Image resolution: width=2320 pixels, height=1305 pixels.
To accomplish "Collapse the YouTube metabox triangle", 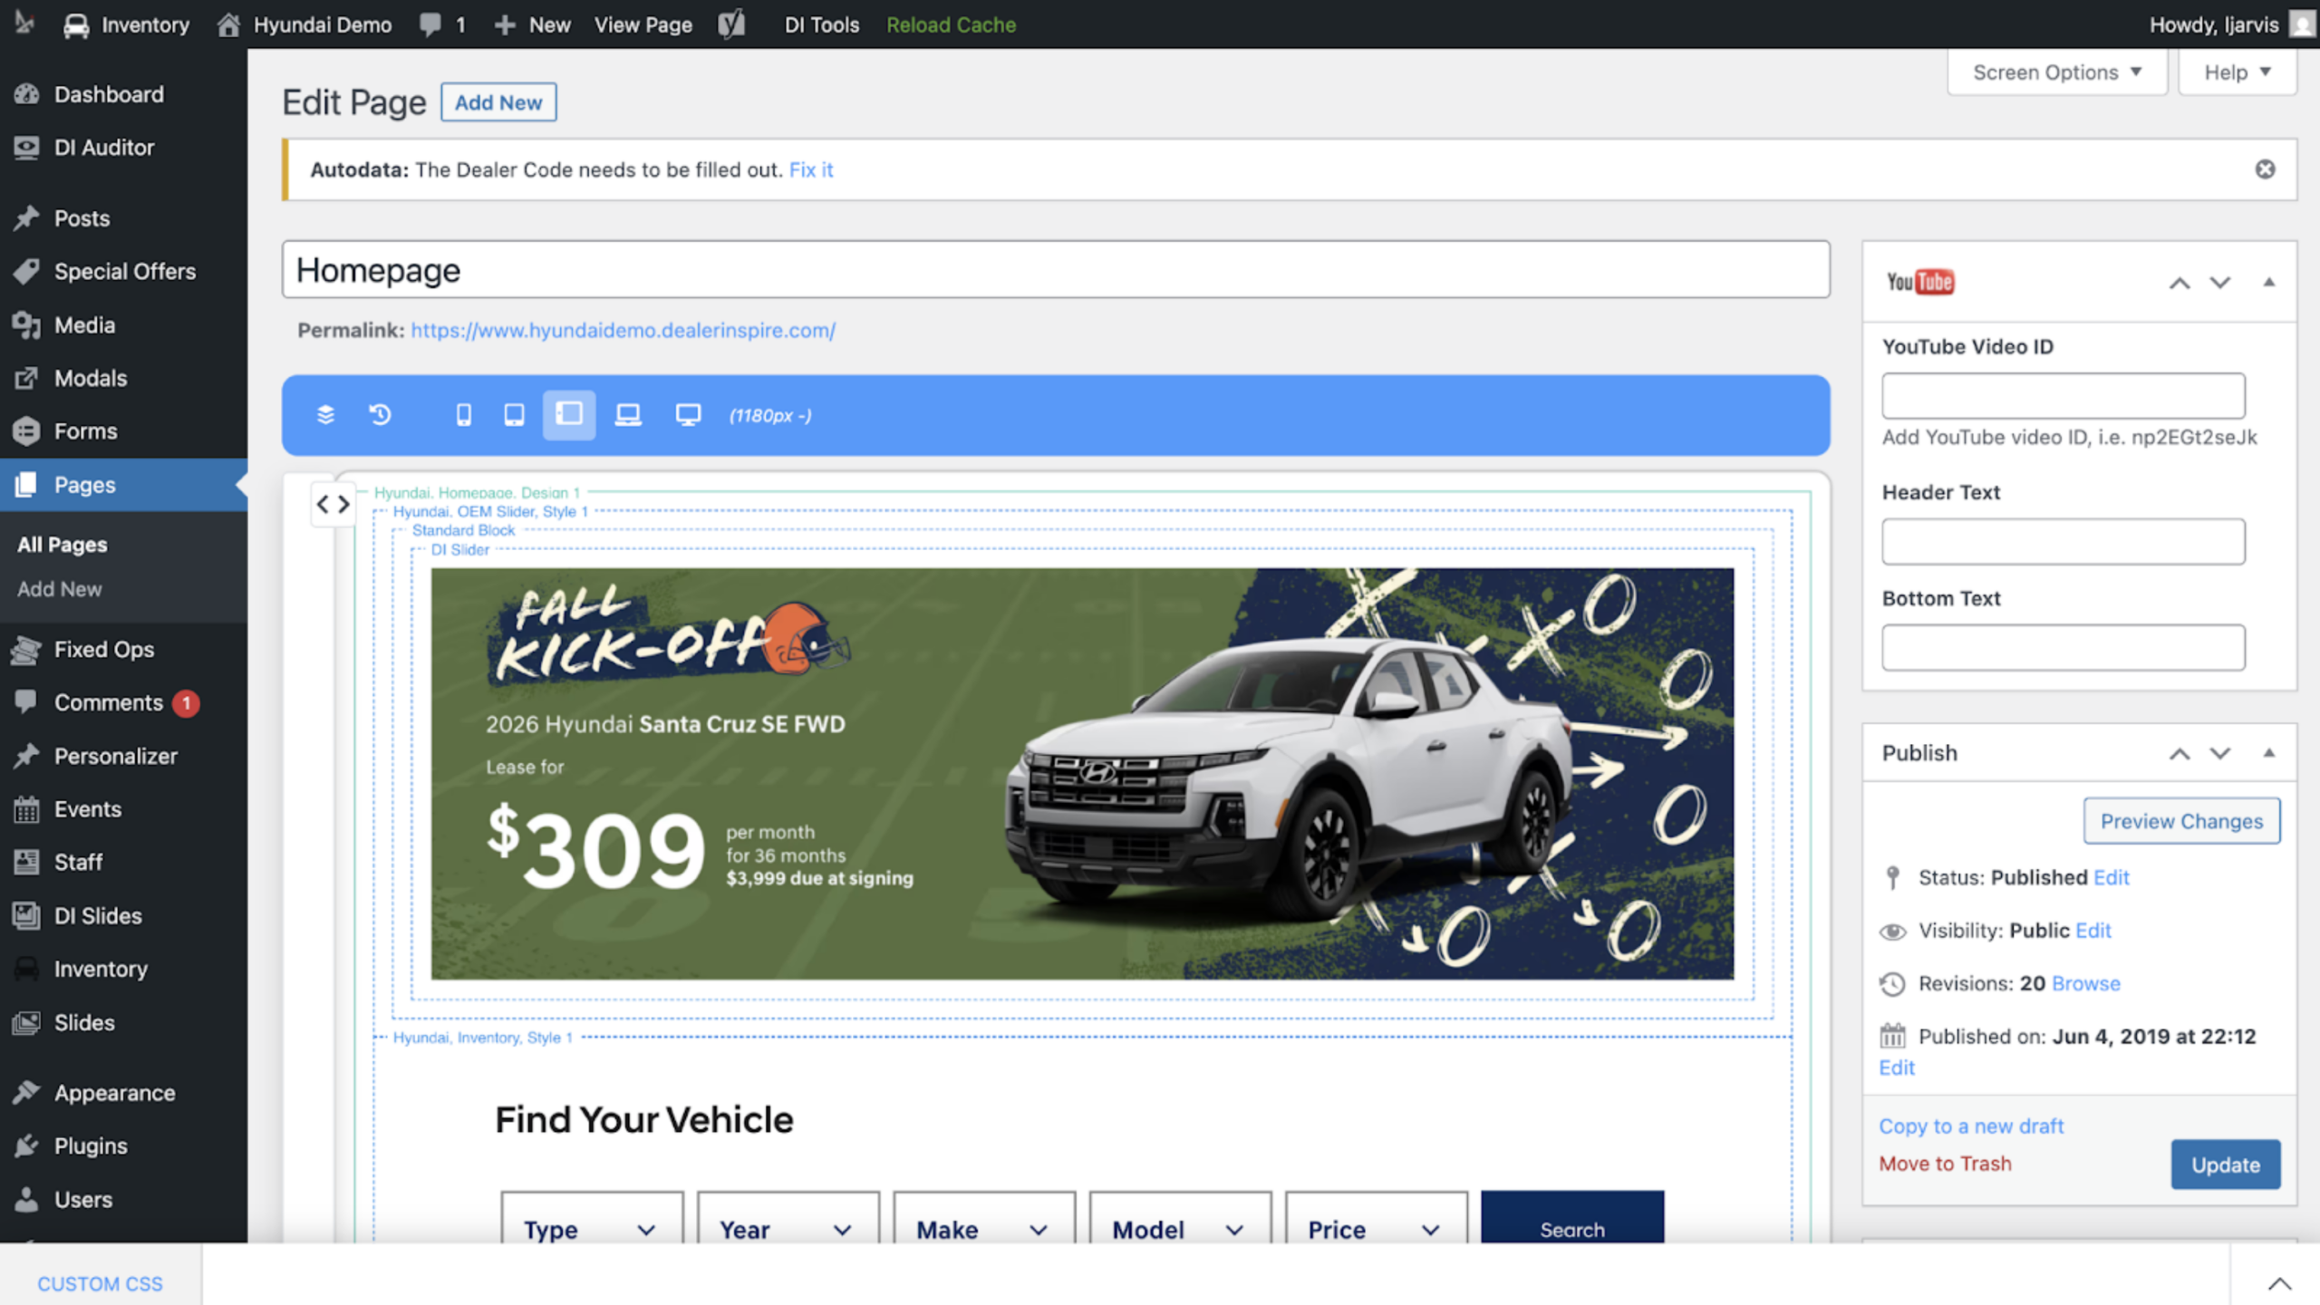I will [2269, 283].
